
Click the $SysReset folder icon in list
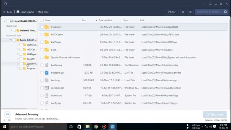(x=47, y=27)
